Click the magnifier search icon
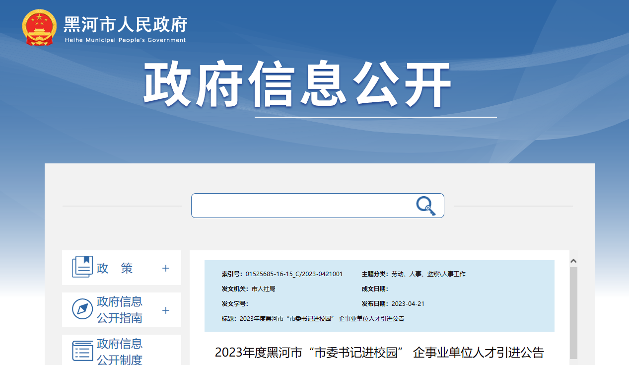Screen dimensions: 629x365 (x=425, y=206)
